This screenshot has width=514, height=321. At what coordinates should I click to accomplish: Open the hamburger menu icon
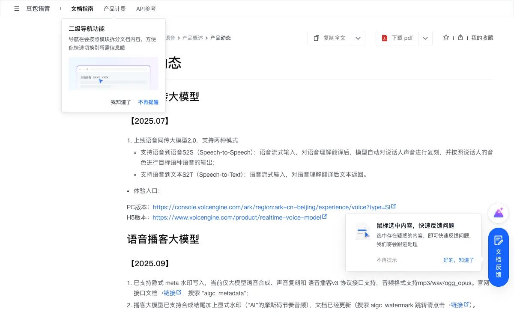[17, 9]
